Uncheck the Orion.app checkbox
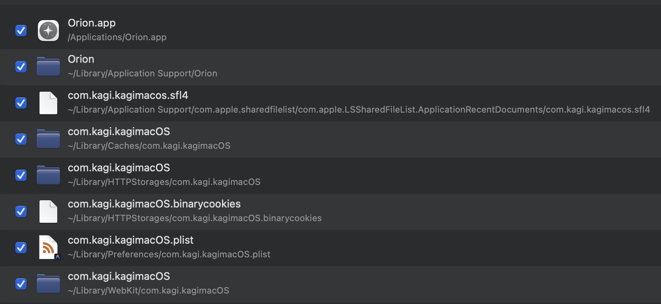The image size is (661, 304). (x=21, y=31)
